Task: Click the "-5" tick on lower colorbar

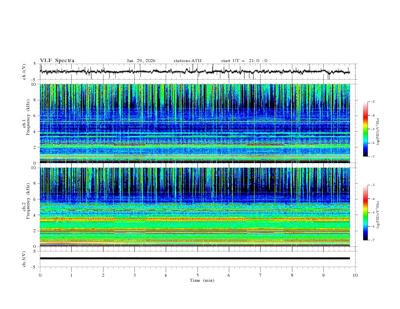Action: pyautogui.click(x=372, y=213)
